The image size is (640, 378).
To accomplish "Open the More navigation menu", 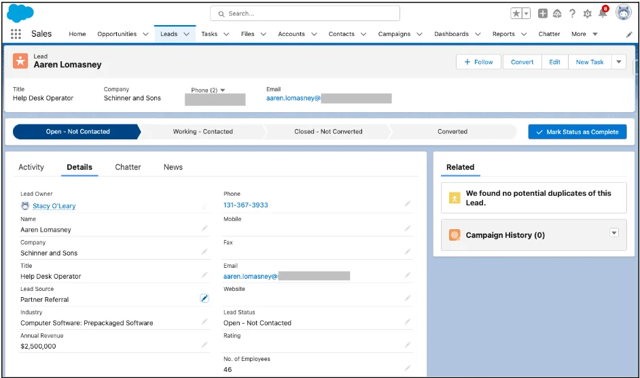I will tap(584, 34).
